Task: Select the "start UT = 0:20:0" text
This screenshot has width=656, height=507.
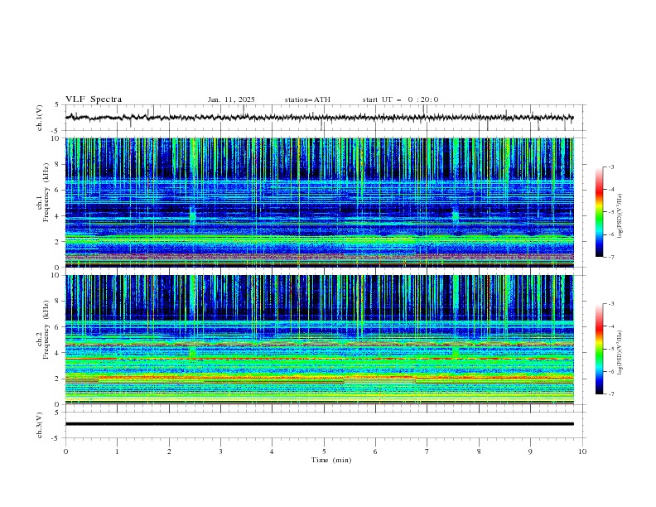Action: (x=400, y=99)
